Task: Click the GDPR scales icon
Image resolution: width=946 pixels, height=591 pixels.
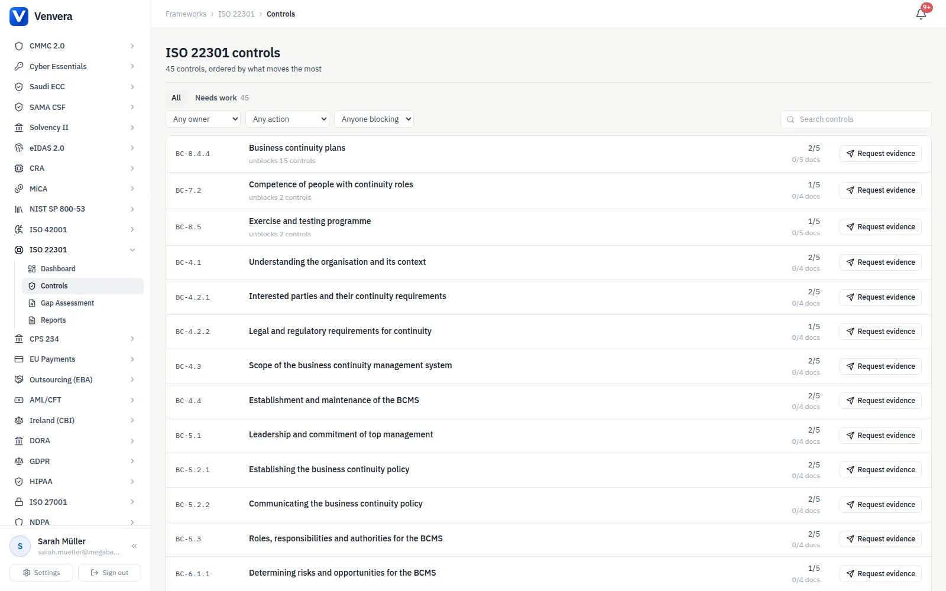Action: [19, 461]
